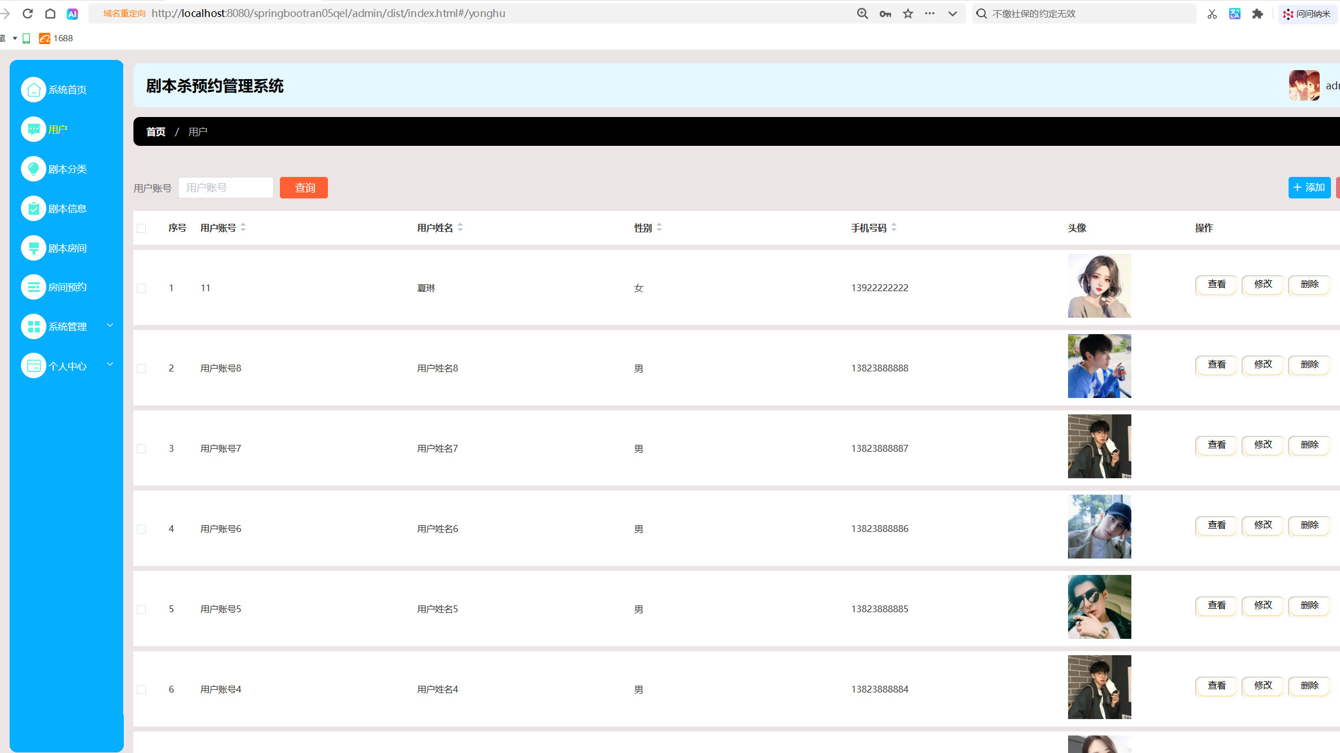Sort by the 手机号码 column arrows
This screenshot has height=753, width=1340.
[894, 228]
